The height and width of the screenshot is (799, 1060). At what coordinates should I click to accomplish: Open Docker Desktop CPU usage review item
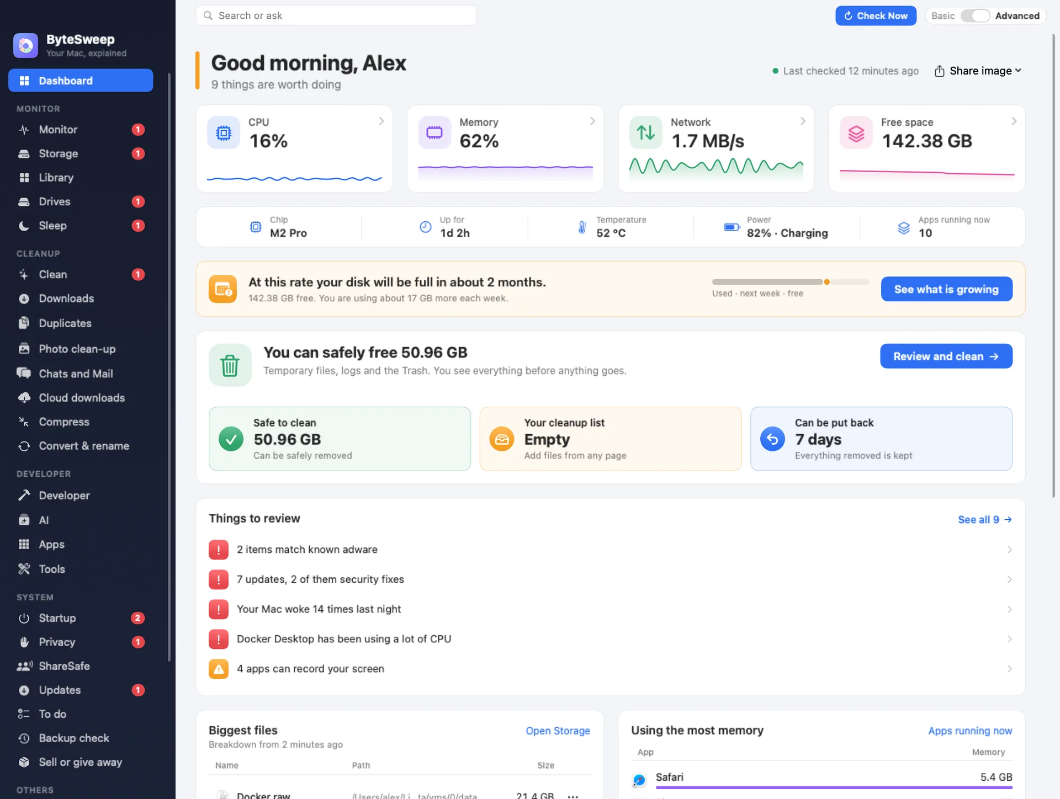pyautogui.click(x=611, y=639)
